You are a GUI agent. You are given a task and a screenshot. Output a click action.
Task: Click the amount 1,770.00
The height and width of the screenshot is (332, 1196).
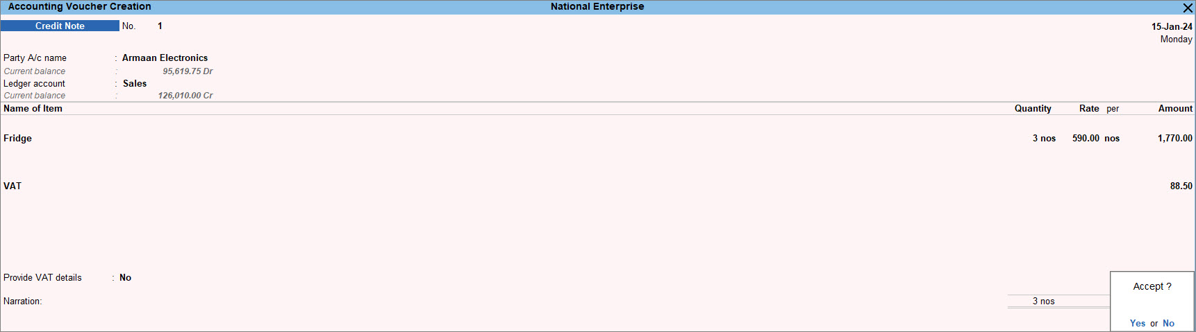1174,138
